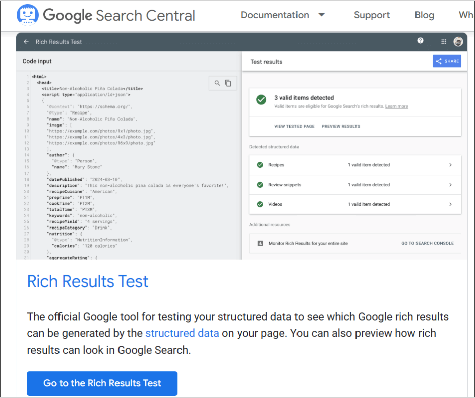
Task: Open the help question mark icon
Action: (x=420, y=41)
